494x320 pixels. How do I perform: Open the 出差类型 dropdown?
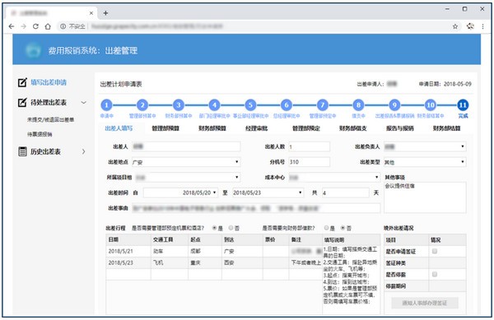425,162
